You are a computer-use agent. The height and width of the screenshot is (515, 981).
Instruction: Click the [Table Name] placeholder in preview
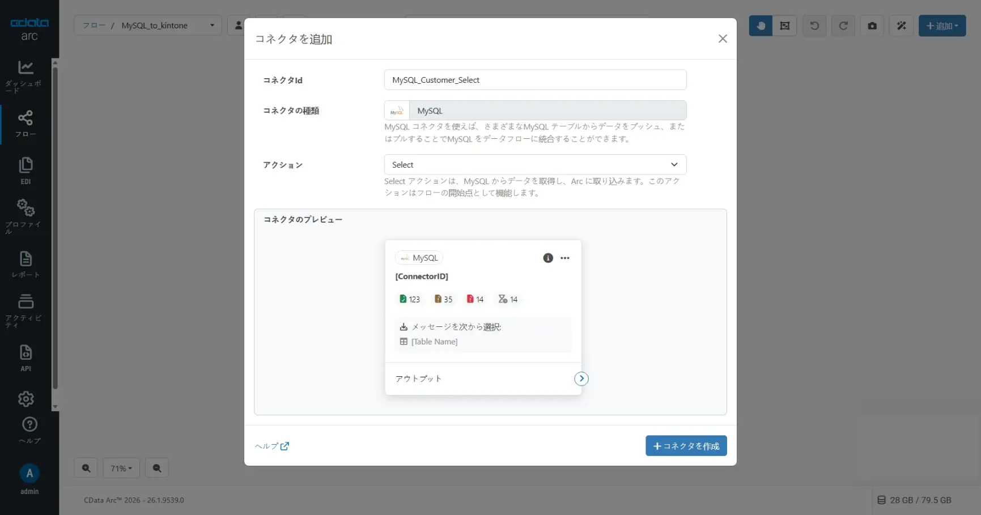click(434, 342)
